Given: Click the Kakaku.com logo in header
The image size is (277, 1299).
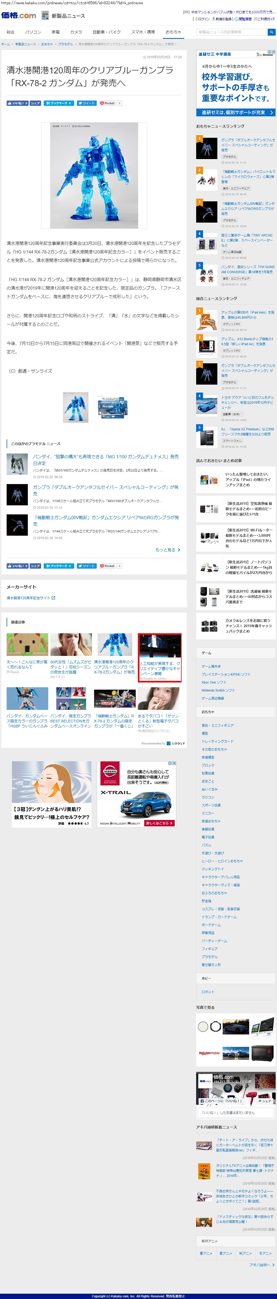Looking at the screenshot, I should pos(19,15).
